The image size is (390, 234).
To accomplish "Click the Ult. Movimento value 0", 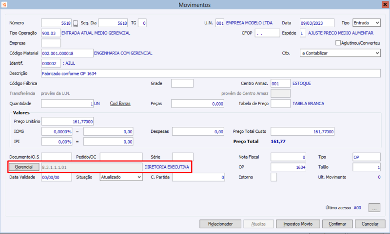I will [x=379, y=177].
